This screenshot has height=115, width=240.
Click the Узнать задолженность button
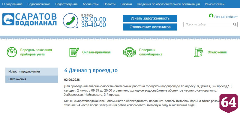tap(150, 19)
